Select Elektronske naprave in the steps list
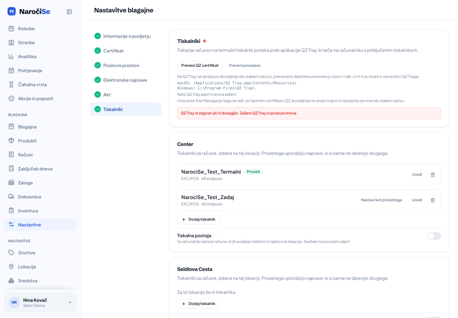 [x=126, y=80]
